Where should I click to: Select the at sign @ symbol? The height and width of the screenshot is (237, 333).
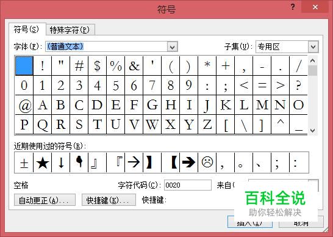24,105
